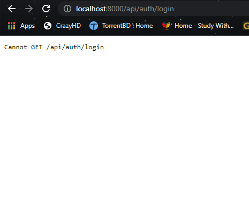249x199 pixels.
Task: Click the TorrentBD blue T favicon
Action: (94, 26)
